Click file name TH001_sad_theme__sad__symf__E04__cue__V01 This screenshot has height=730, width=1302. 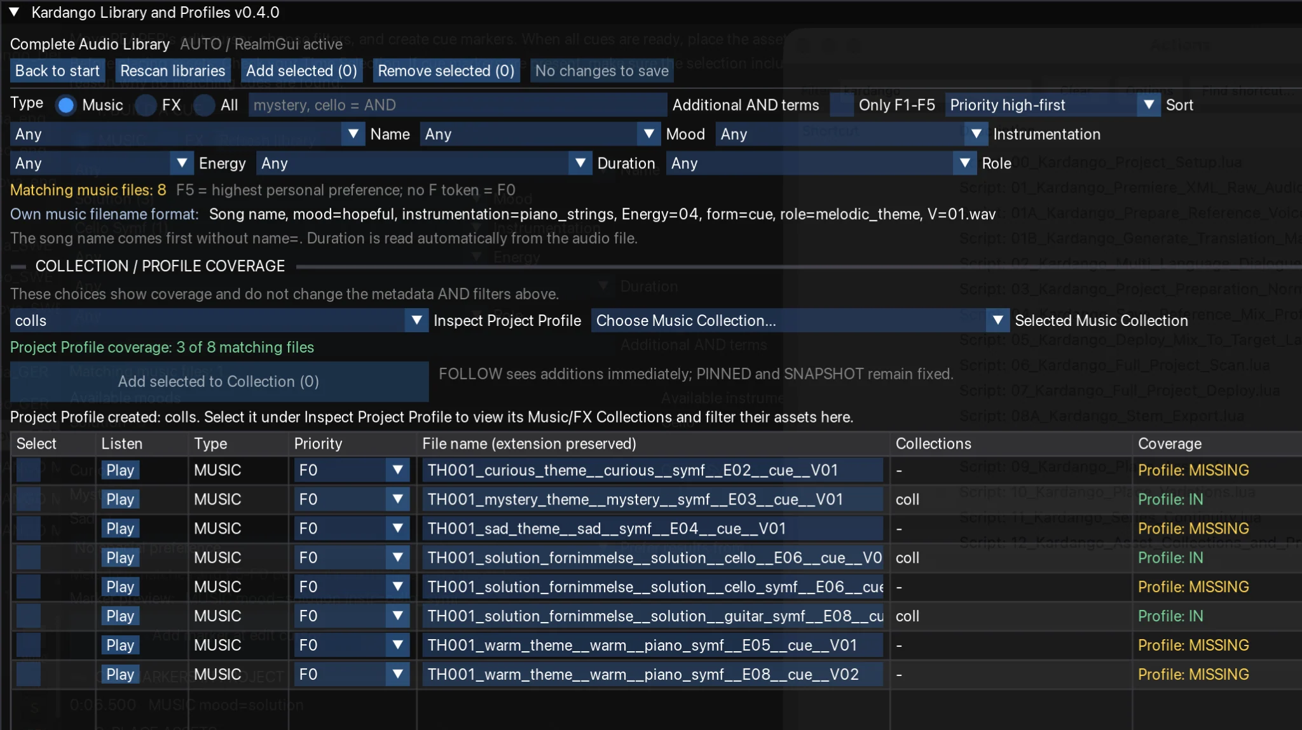click(x=653, y=529)
